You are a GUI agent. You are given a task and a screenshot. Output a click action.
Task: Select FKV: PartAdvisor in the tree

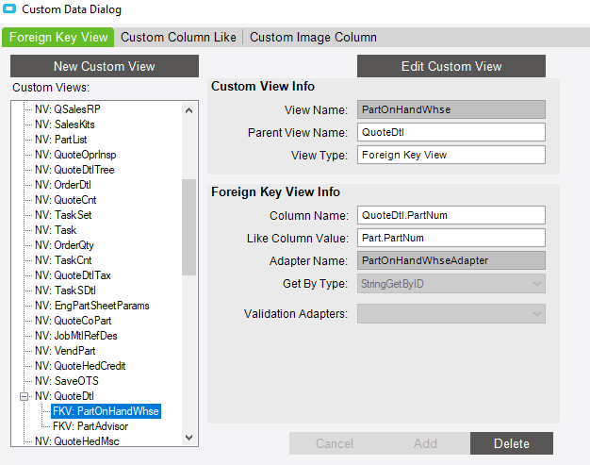point(90,426)
